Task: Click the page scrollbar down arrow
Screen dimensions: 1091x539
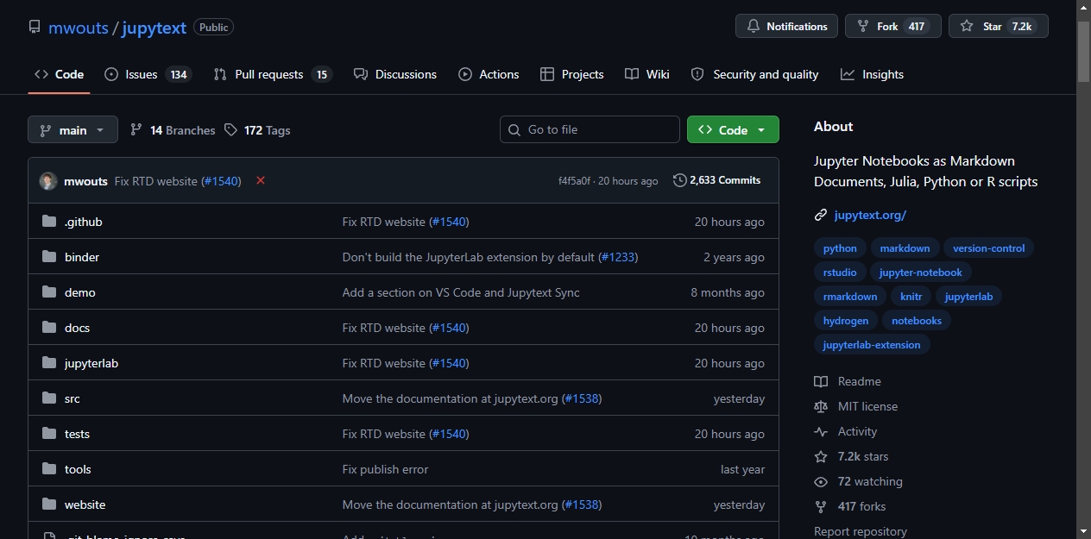Action: point(1084,531)
